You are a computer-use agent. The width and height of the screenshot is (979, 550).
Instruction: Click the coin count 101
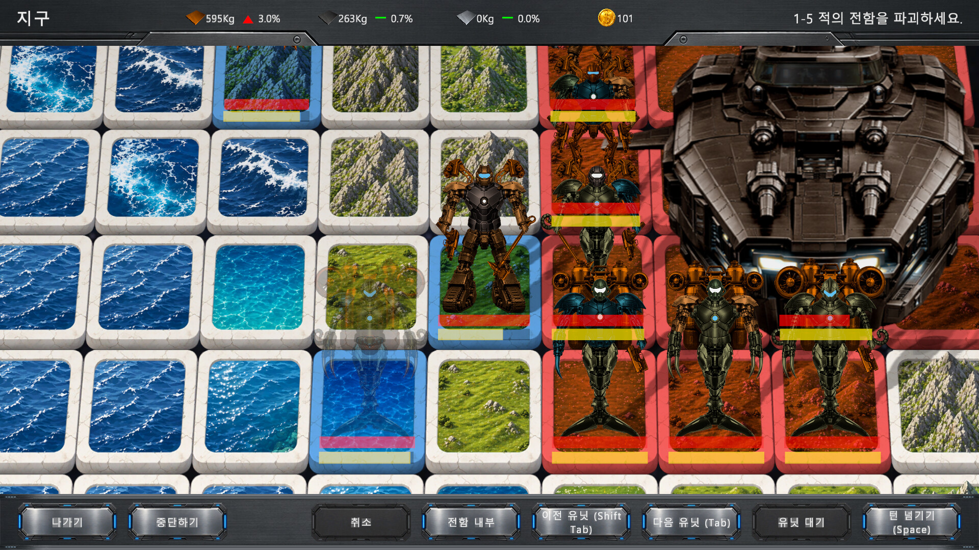click(625, 19)
